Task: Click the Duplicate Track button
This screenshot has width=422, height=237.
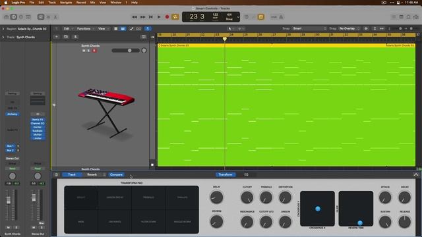Action: (66, 37)
